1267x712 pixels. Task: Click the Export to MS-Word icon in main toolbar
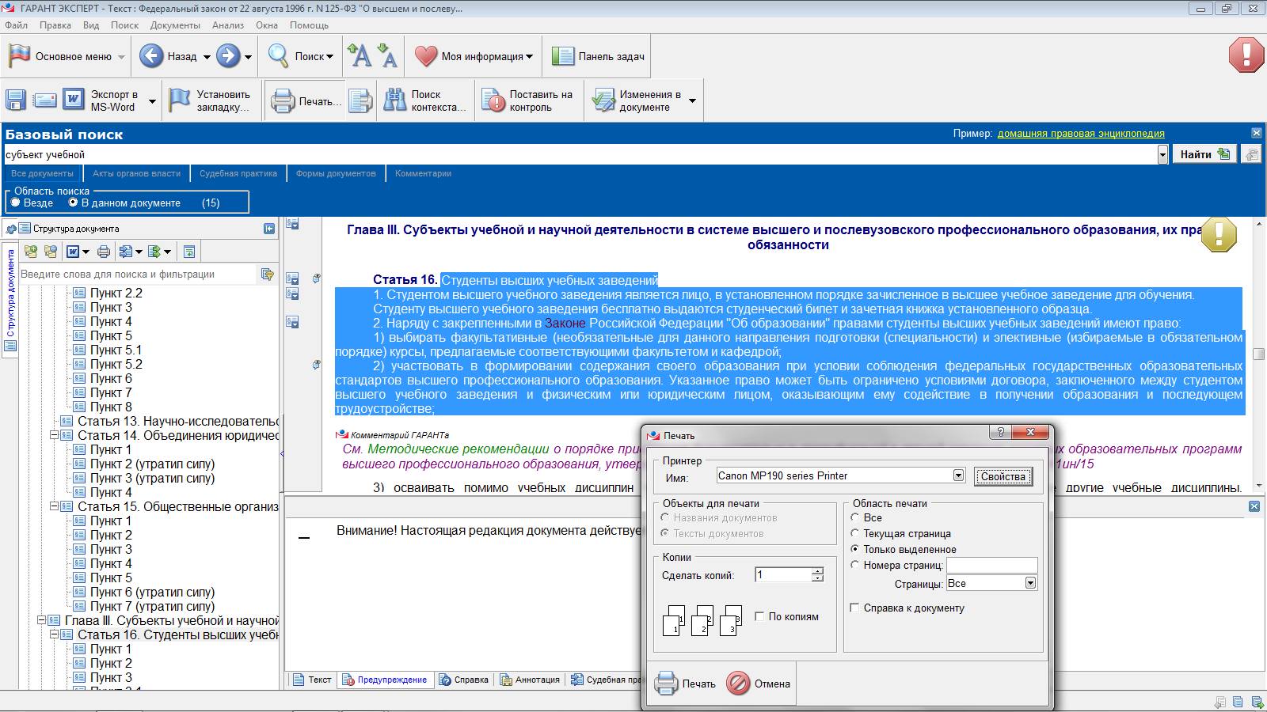click(74, 100)
